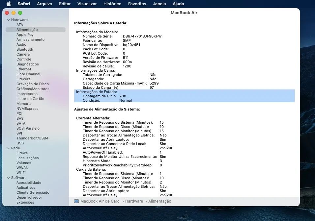Open the Histórico menu
The image size is (315, 221).
tap(112, 4)
